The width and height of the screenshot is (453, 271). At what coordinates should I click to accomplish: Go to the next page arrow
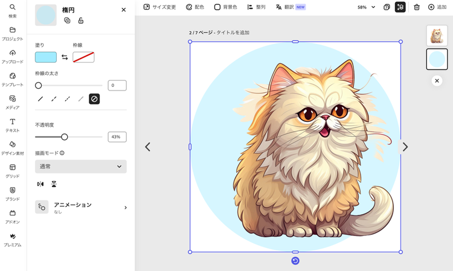(x=405, y=147)
